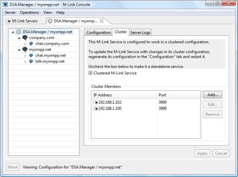Click the chat.company.com service icon
The width and height of the screenshot is (238, 177).
coord(31,44)
